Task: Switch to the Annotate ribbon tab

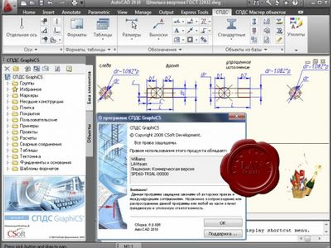Action: 71,12
